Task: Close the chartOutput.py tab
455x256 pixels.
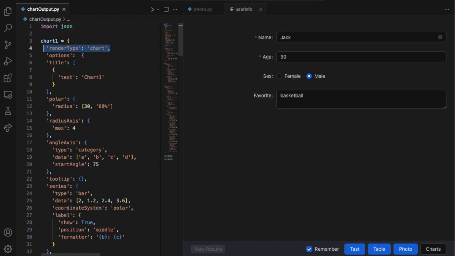Action: (64, 9)
